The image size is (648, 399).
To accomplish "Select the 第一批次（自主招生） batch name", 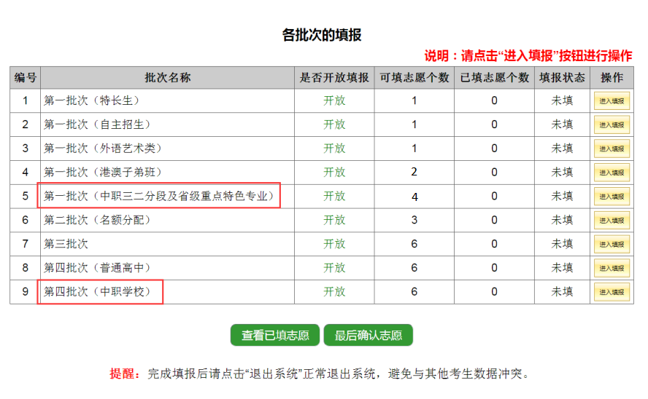I will pyautogui.click(x=97, y=125).
